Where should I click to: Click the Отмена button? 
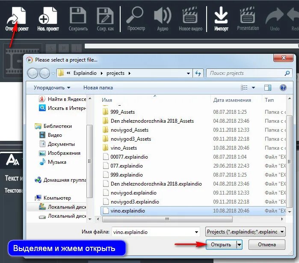[267, 245]
